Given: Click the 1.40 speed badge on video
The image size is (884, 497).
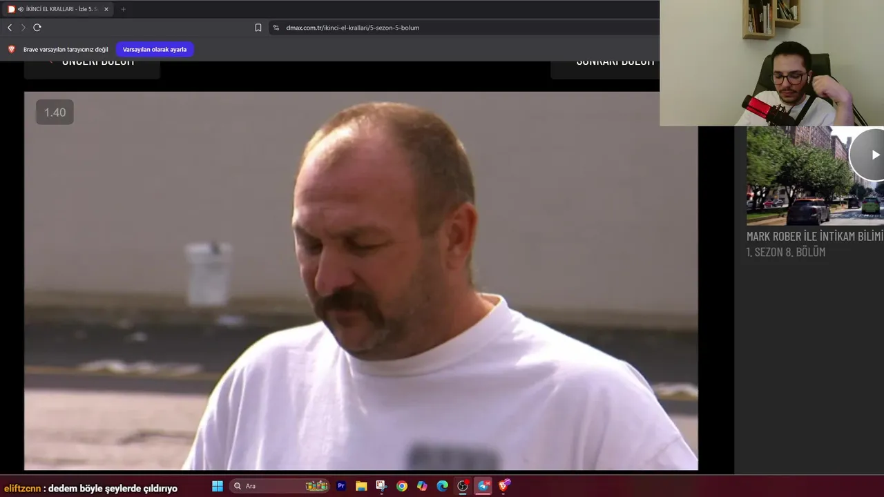Looking at the screenshot, I should (x=55, y=113).
